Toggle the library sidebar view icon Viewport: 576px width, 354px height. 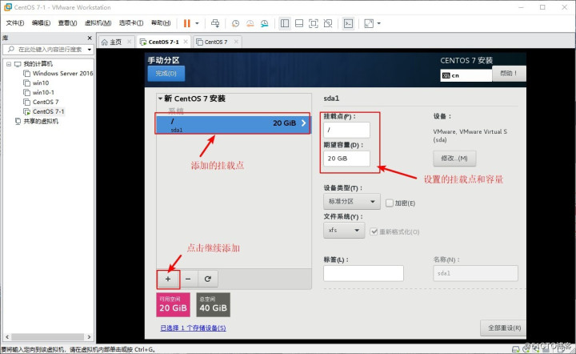tap(285, 23)
